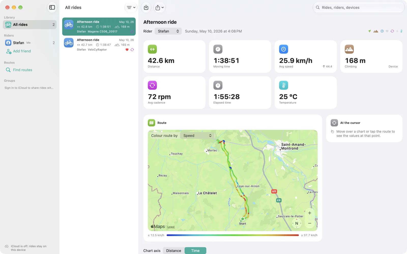Zoom out the map with the minus button

310,223
